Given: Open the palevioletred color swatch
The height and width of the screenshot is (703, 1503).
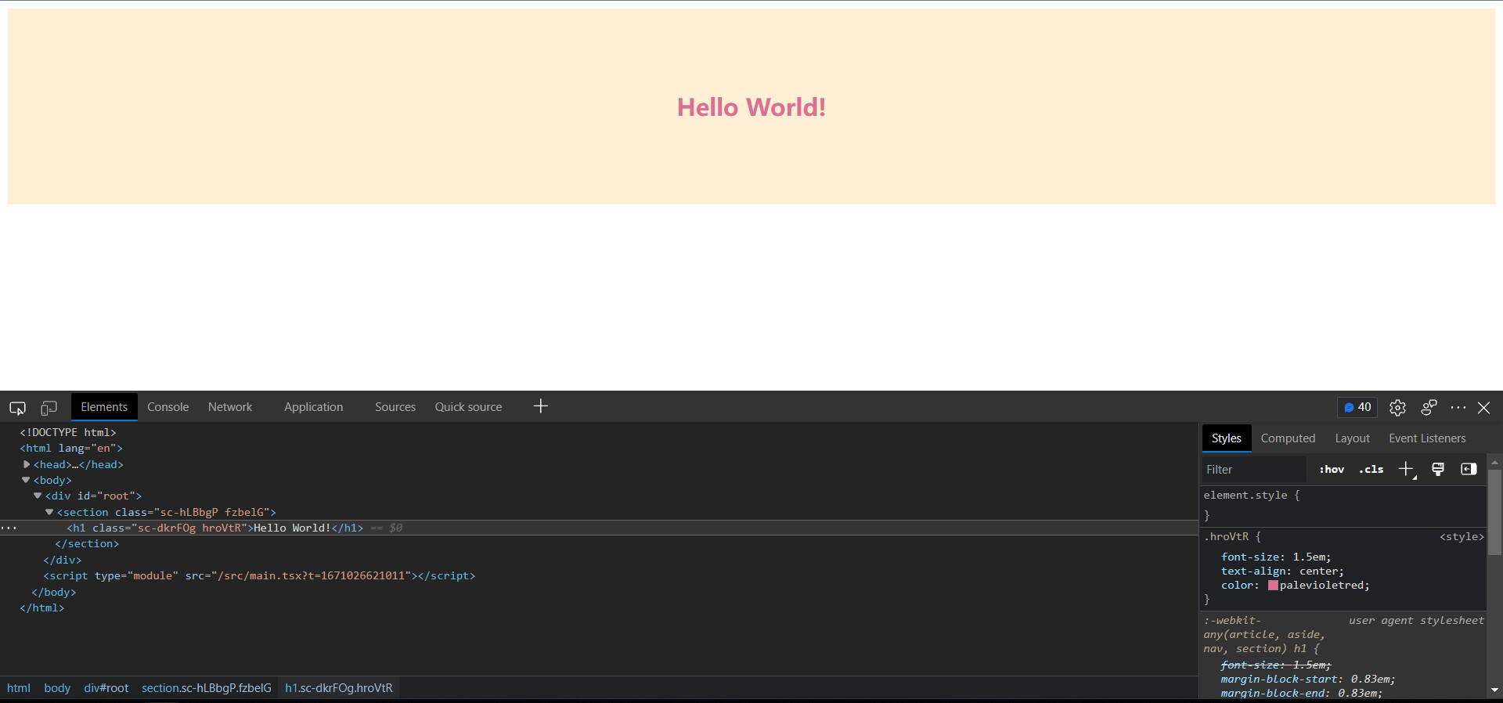Looking at the screenshot, I should click(x=1273, y=586).
